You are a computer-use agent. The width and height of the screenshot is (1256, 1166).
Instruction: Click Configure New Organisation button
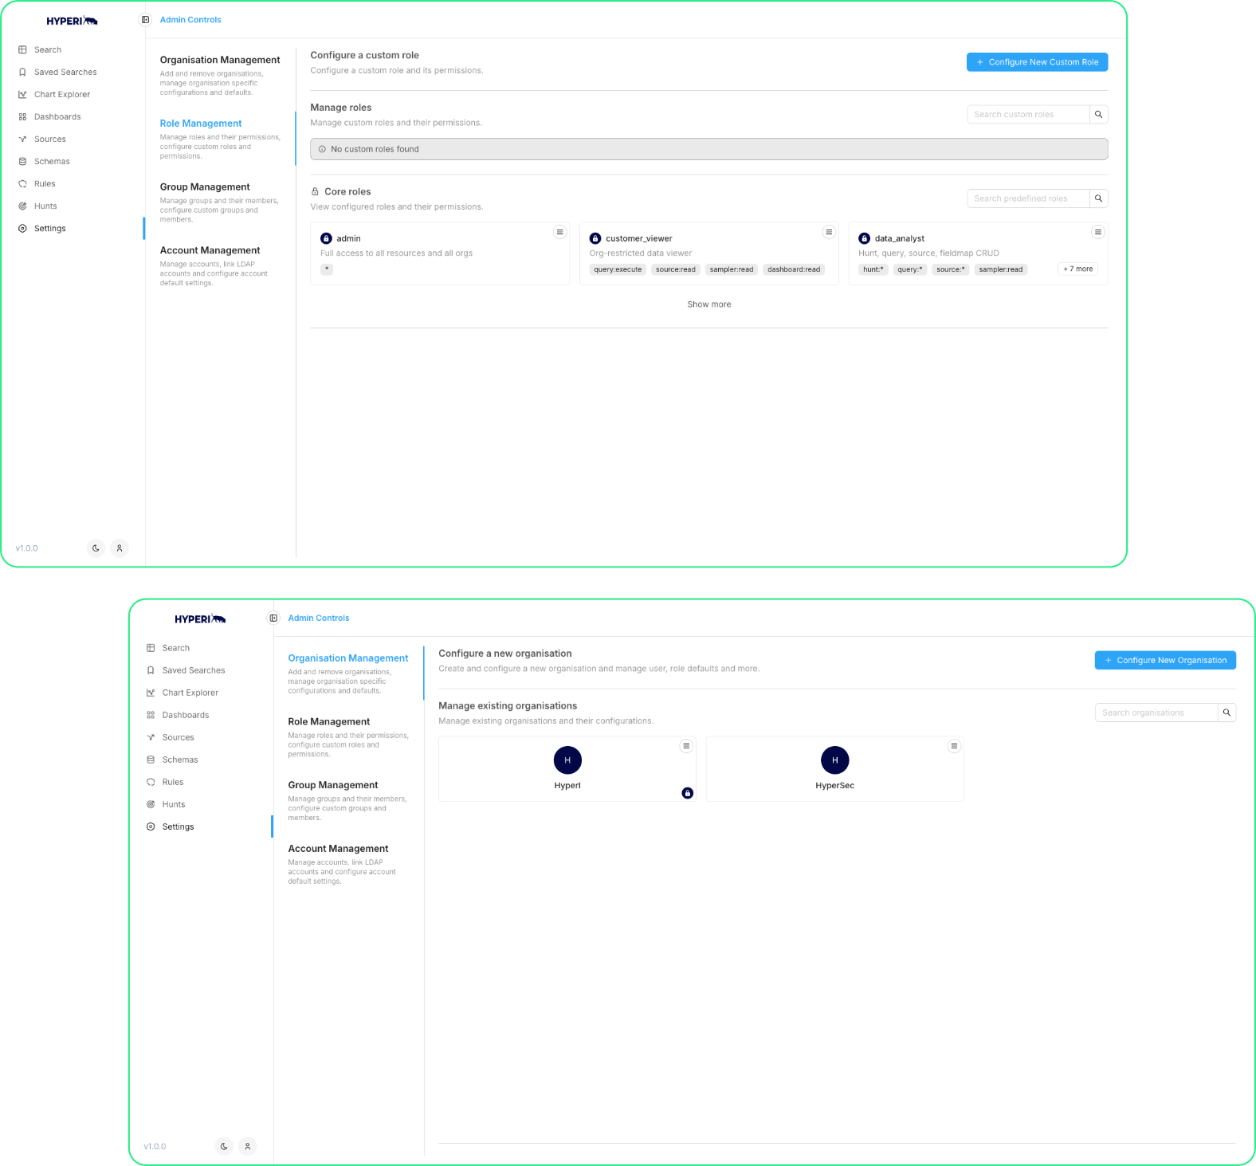(1165, 660)
